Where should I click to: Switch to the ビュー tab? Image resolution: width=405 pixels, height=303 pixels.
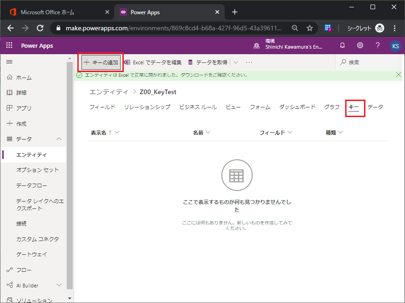point(233,107)
